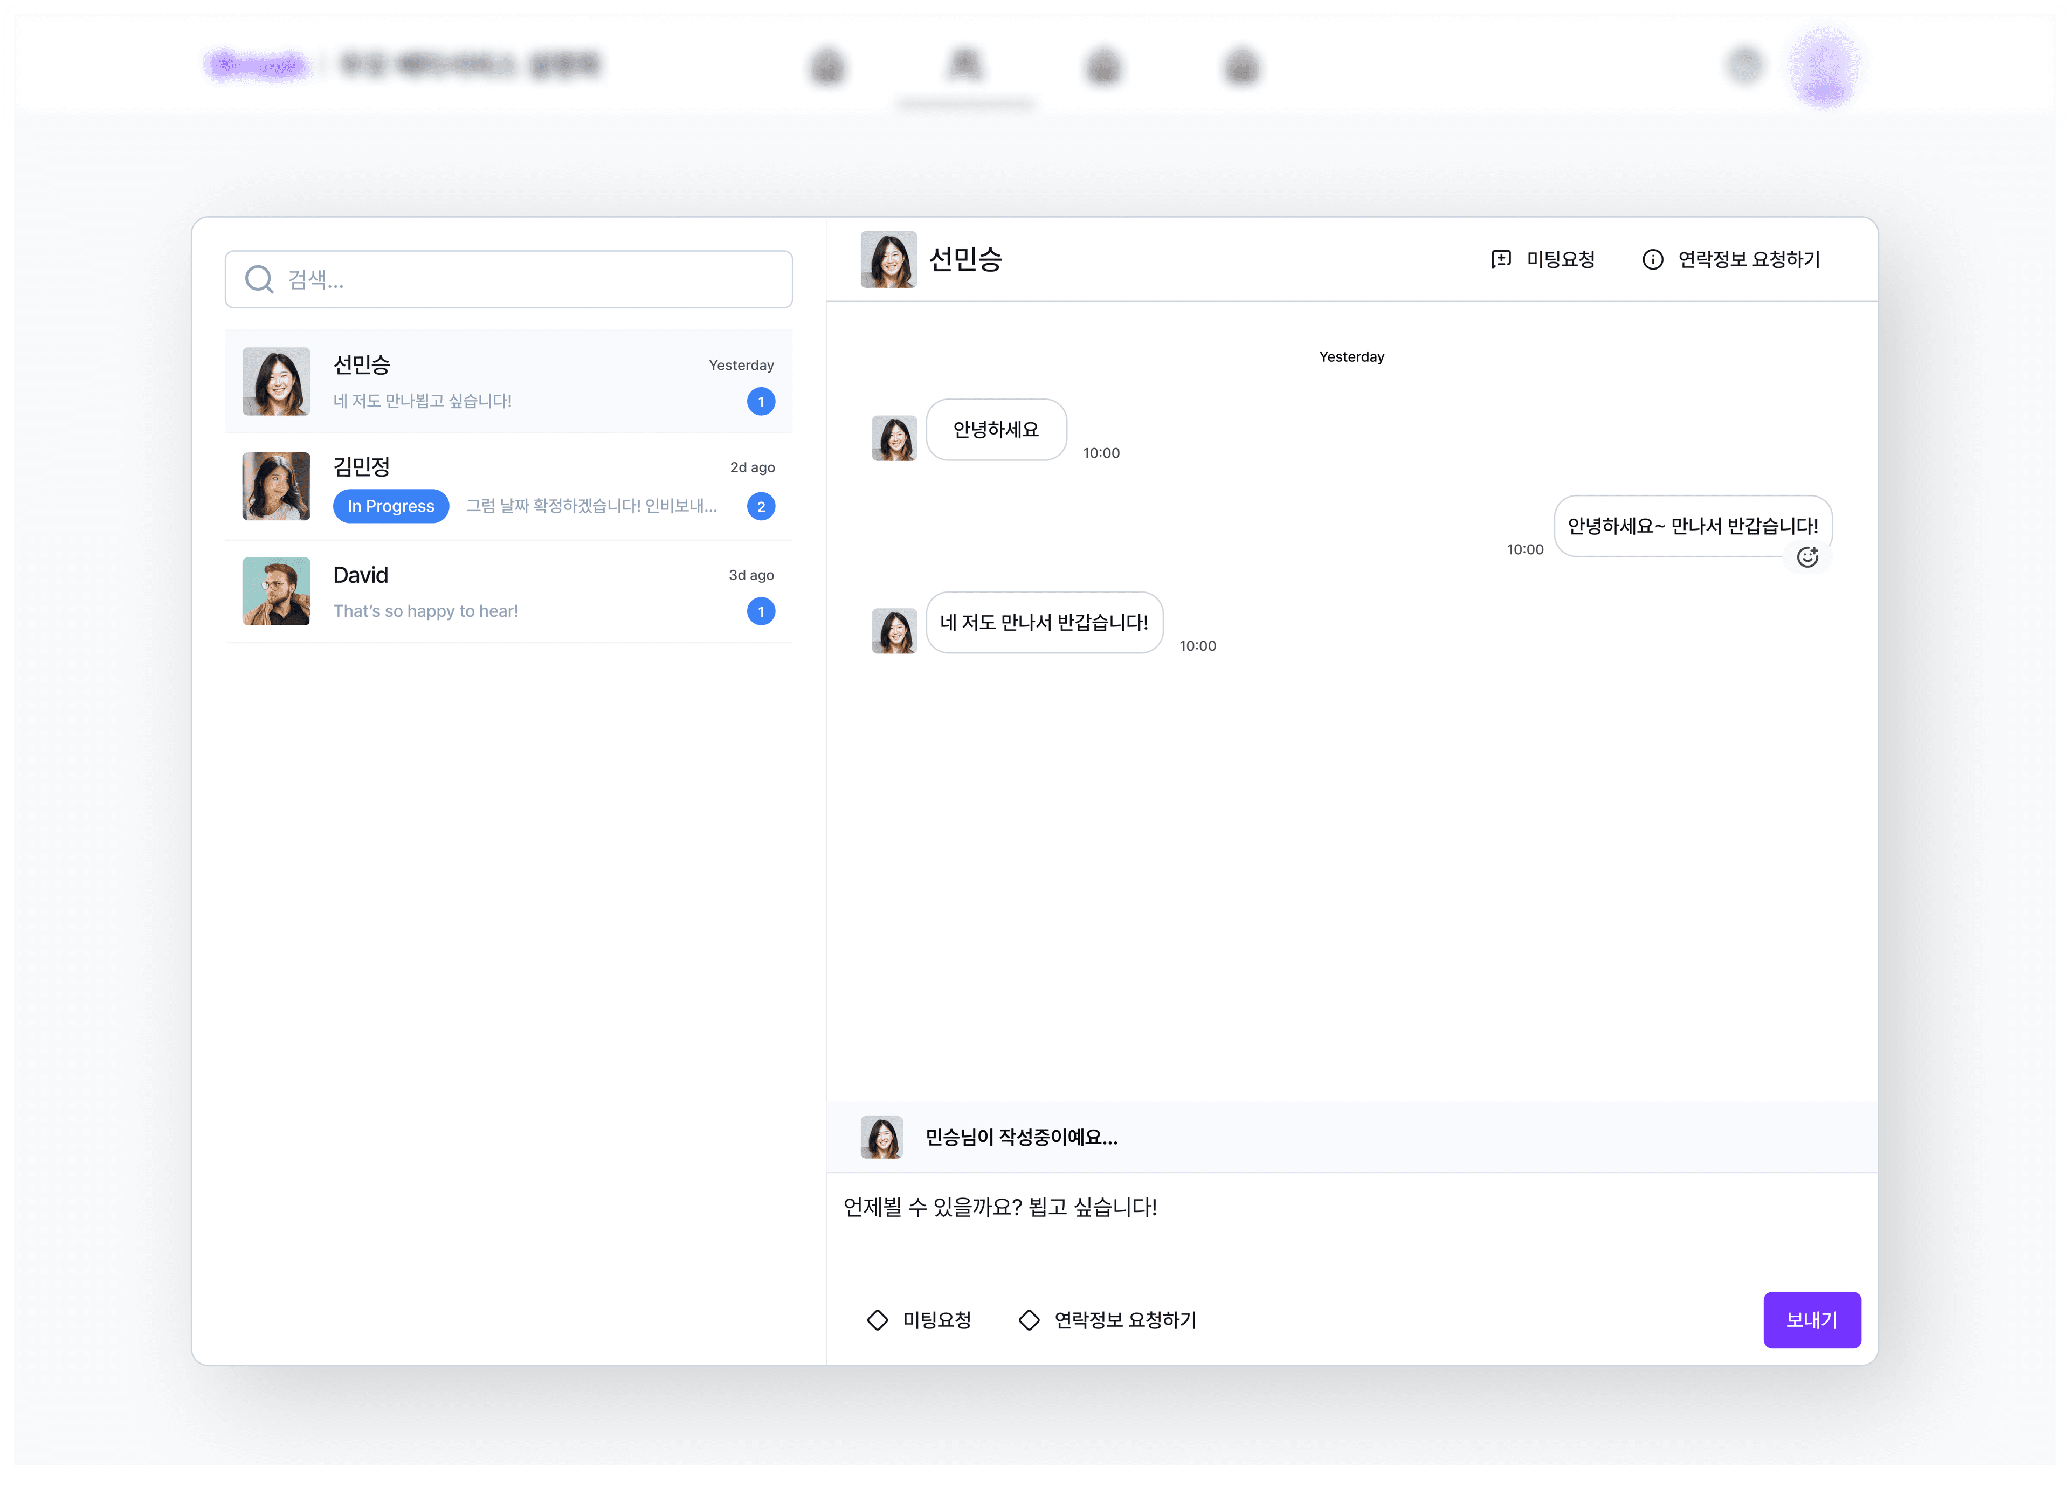Click the In Progress status tag
Viewport: 2070px width, 1508px height.
tap(391, 507)
